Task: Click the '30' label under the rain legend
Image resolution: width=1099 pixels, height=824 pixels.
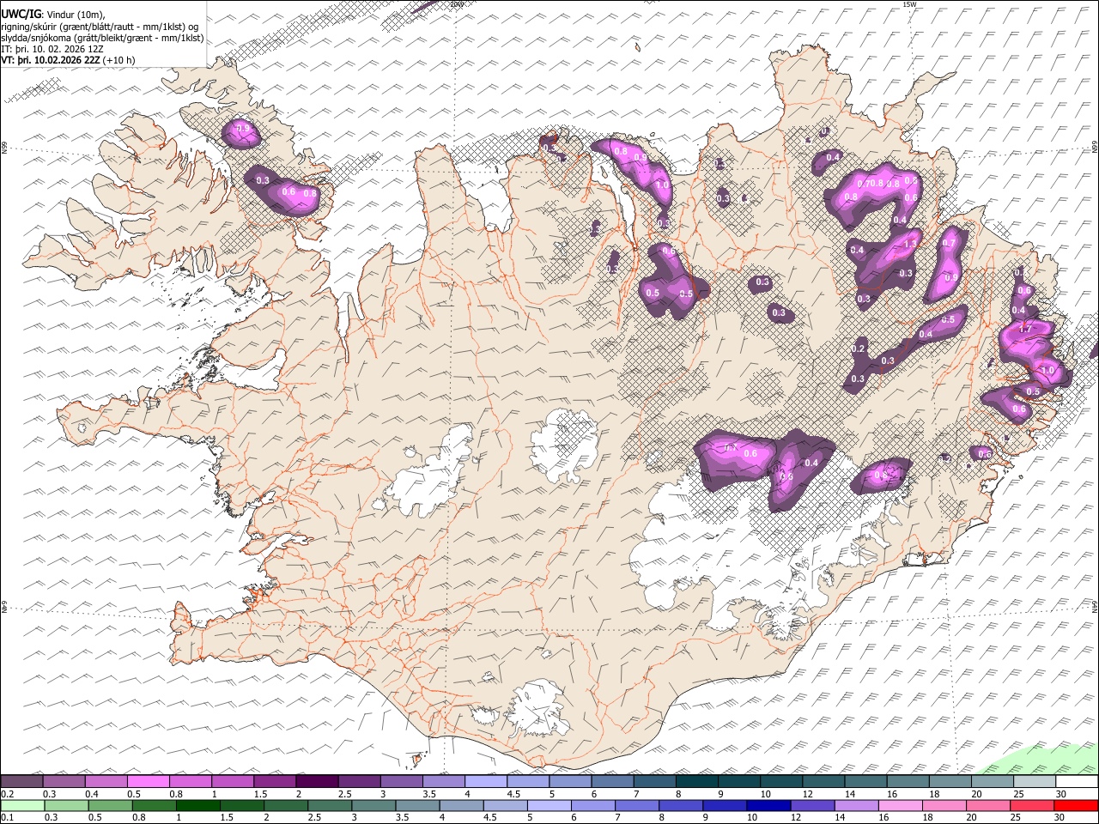Action: point(1060,817)
